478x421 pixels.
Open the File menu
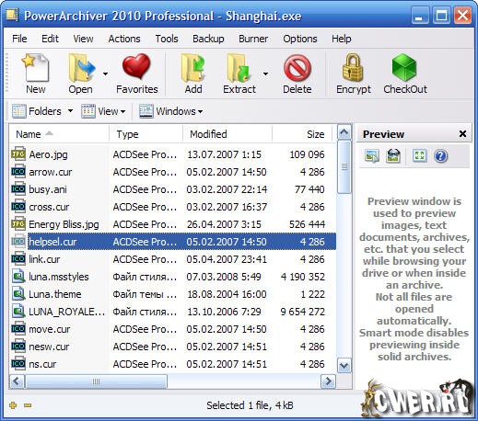19,39
